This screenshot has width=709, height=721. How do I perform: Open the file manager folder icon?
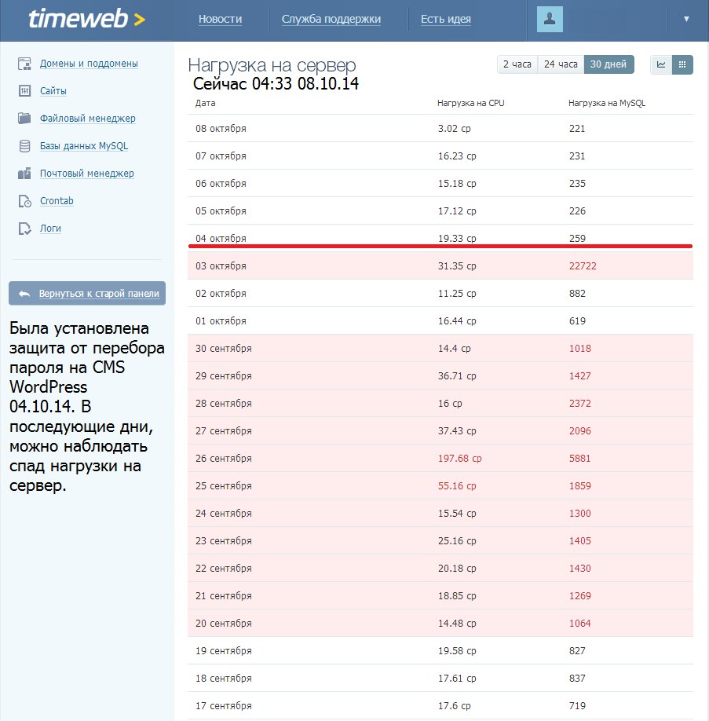click(24, 118)
